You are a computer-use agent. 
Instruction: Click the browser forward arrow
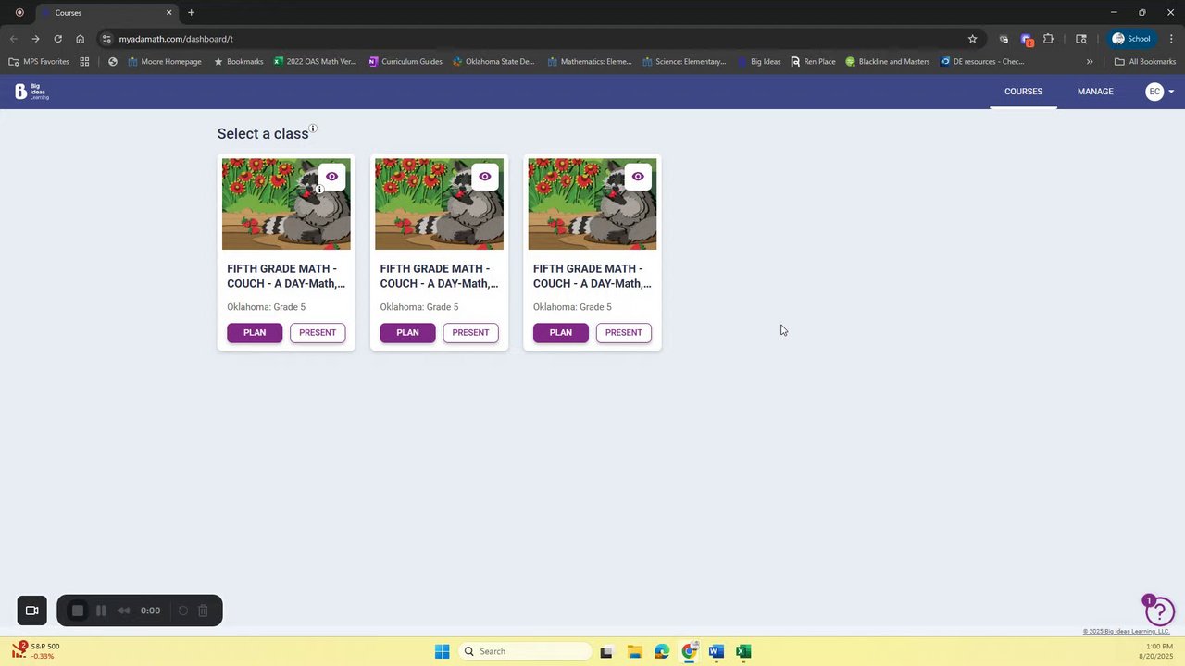coord(35,39)
